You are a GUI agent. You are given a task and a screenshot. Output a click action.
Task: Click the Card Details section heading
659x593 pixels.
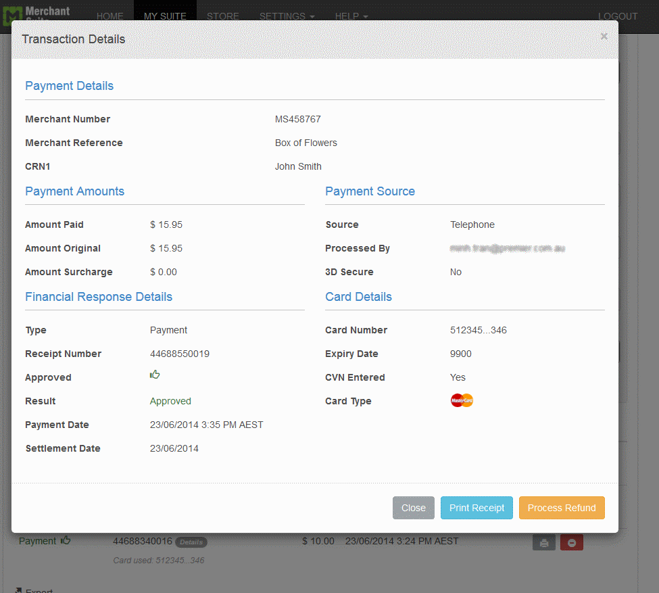(358, 297)
